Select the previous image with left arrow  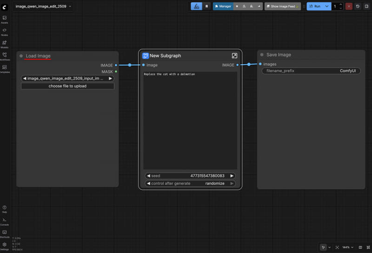[25, 79]
